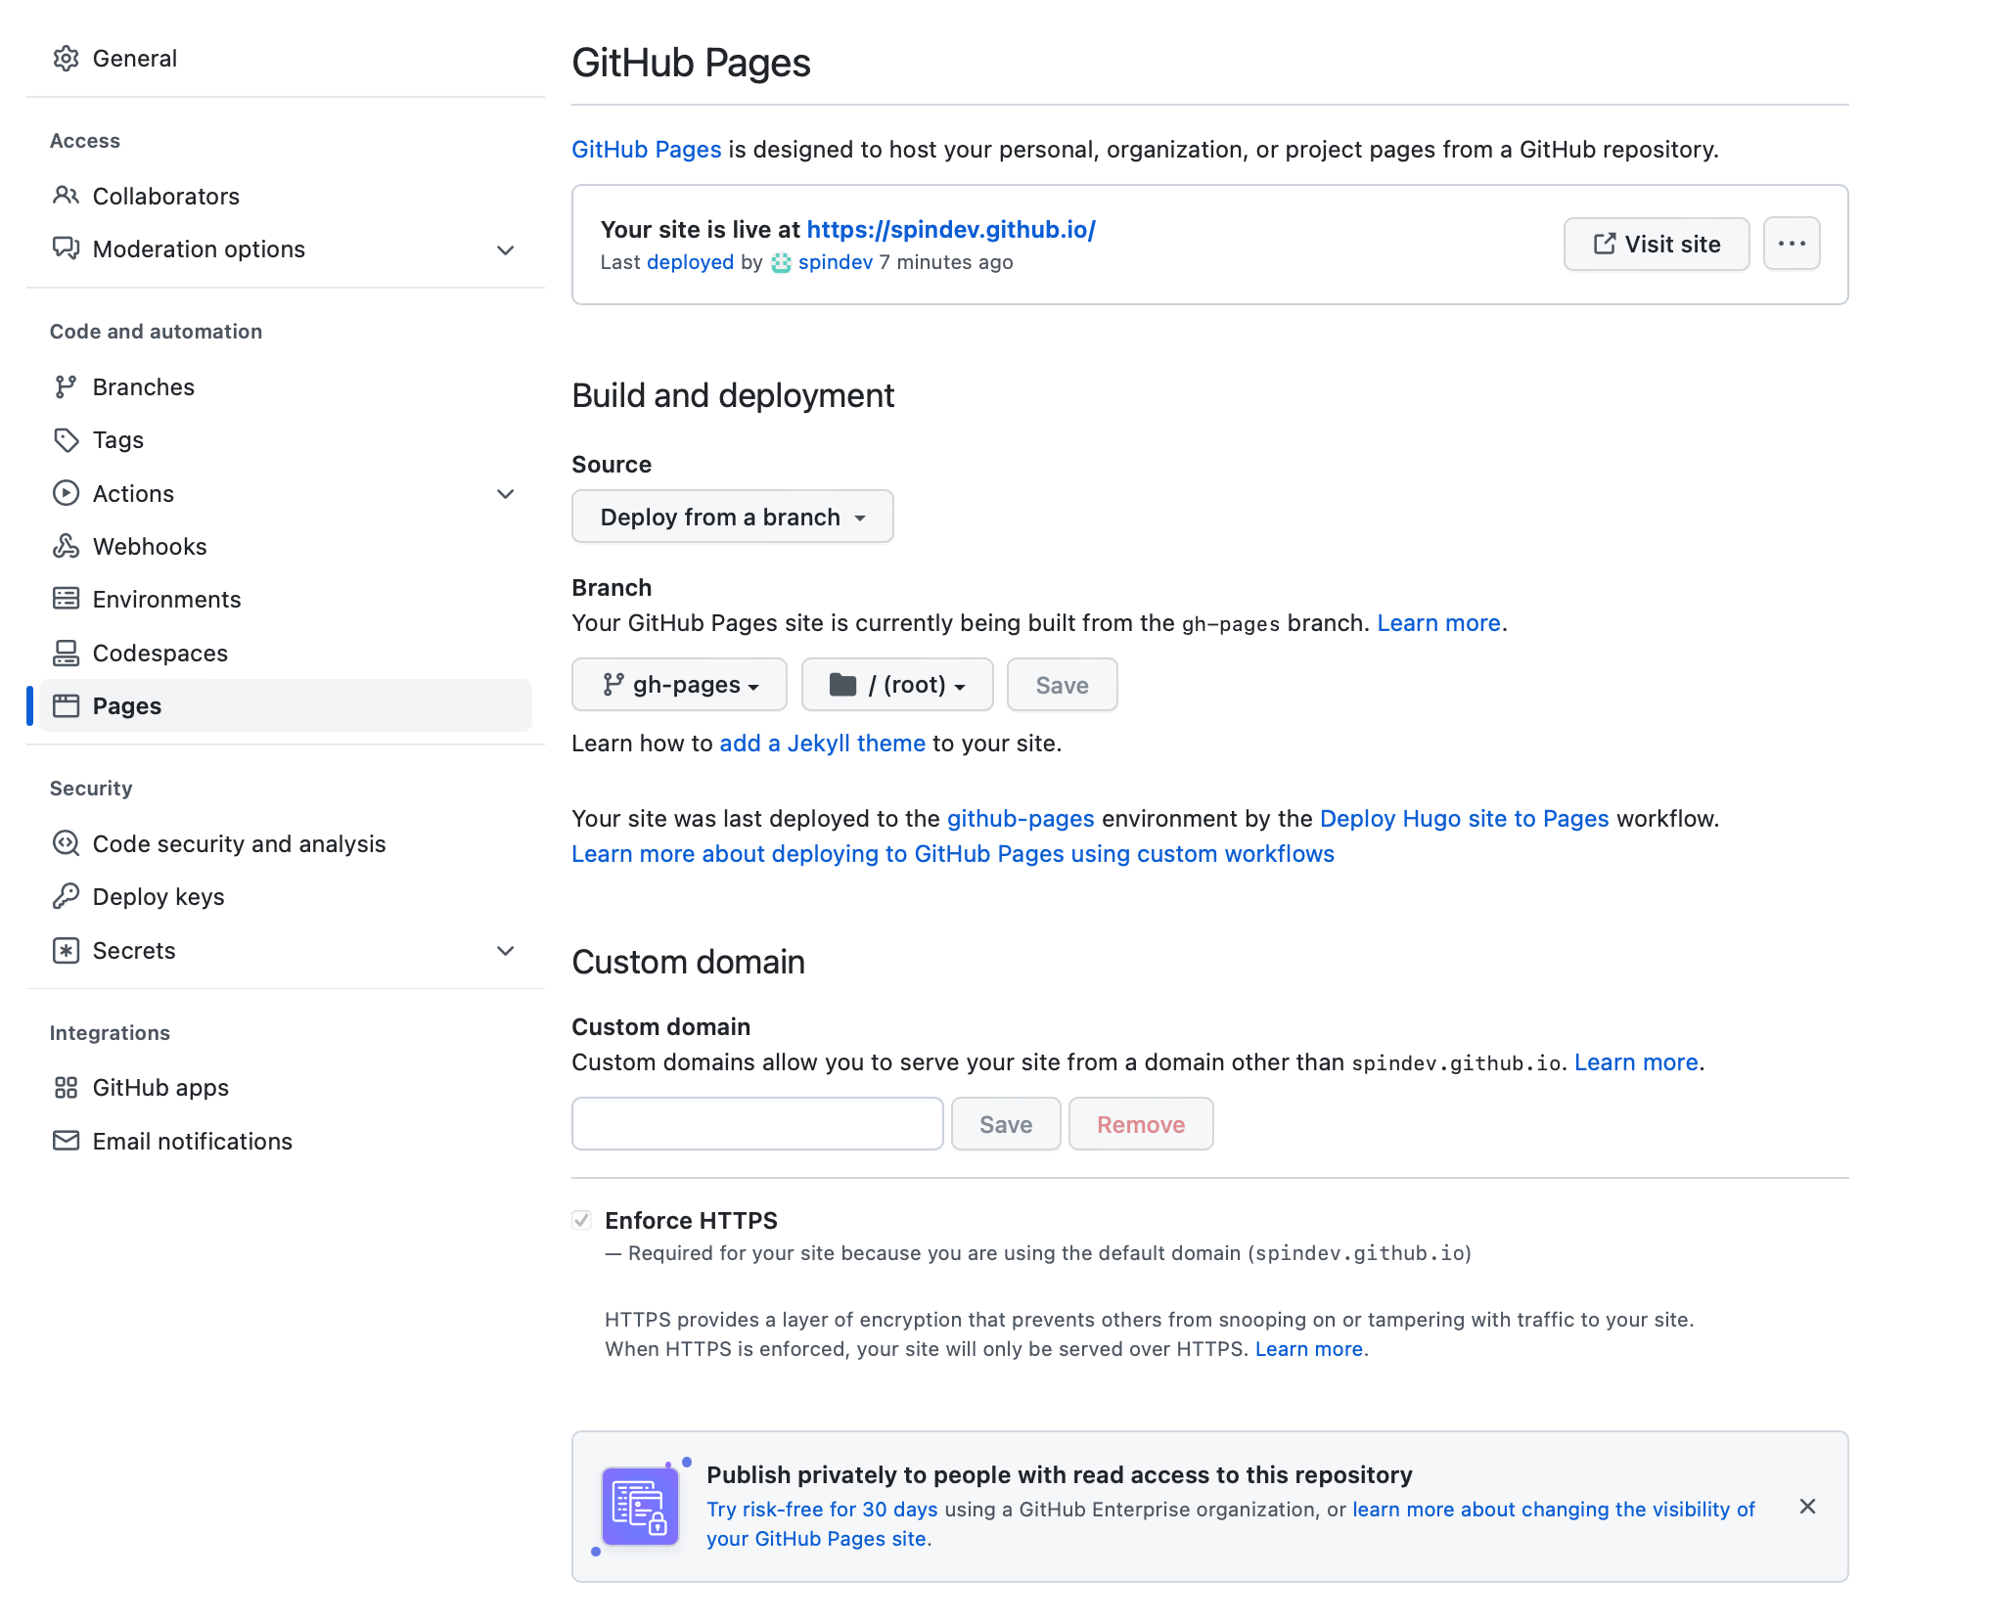Screen dimensions: 1998x1624
Task: Click the Pages browser icon
Action: (x=66, y=705)
